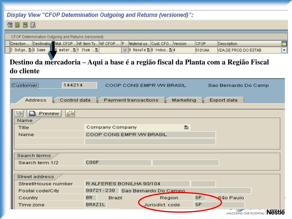Click the empty second search term field

[185, 163]
